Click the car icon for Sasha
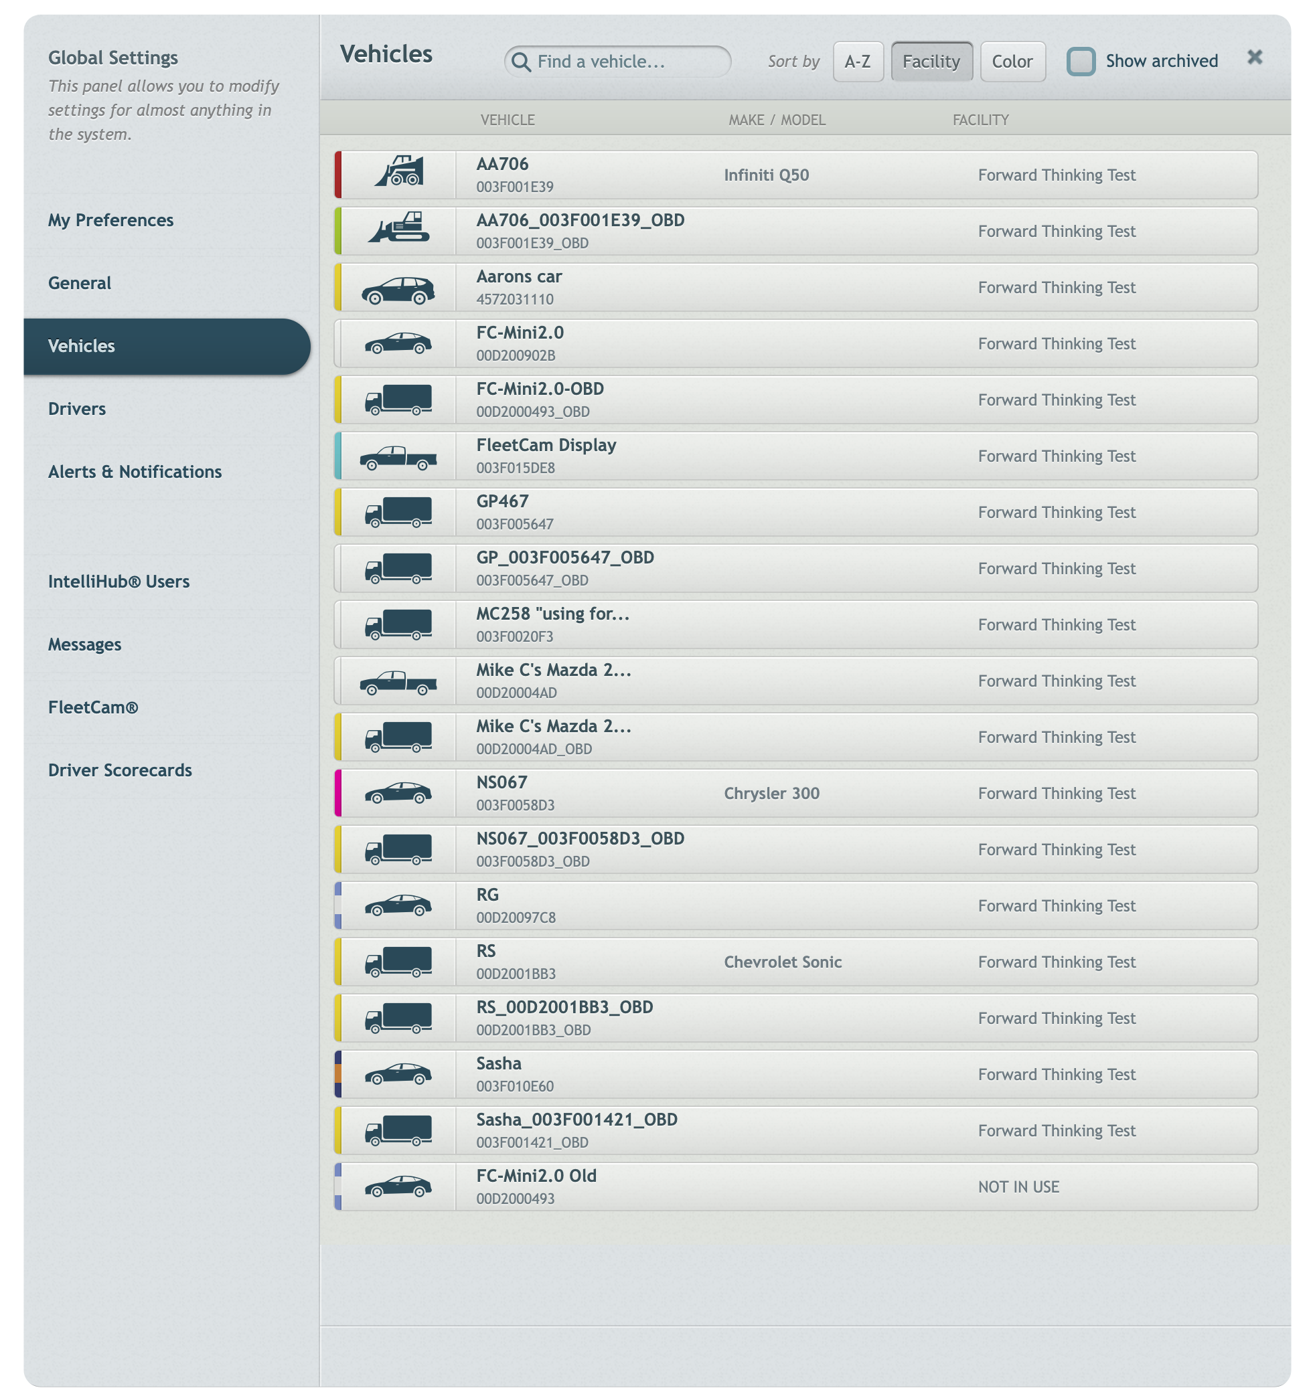The height and width of the screenshot is (1400, 1315). tap(398, 1074)
